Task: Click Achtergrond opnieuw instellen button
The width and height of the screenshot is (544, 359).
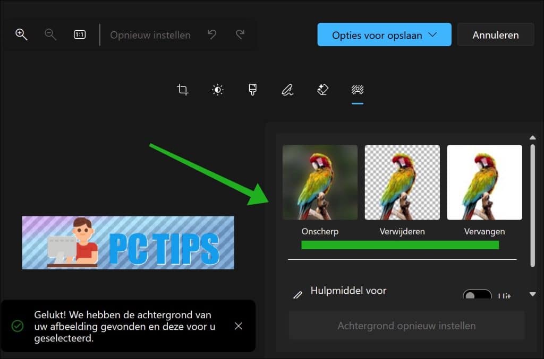Action: point(406,326)
